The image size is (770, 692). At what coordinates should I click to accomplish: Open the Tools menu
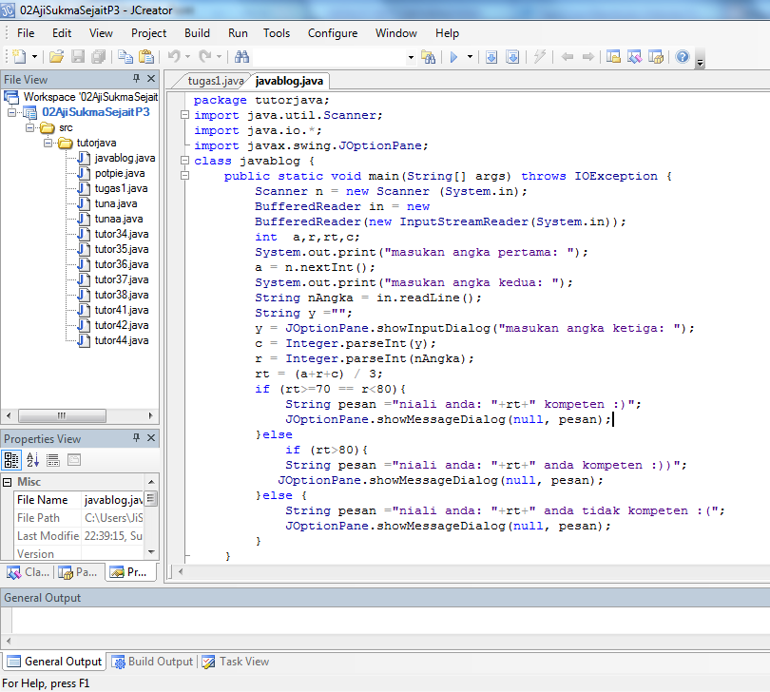point(277,33)
